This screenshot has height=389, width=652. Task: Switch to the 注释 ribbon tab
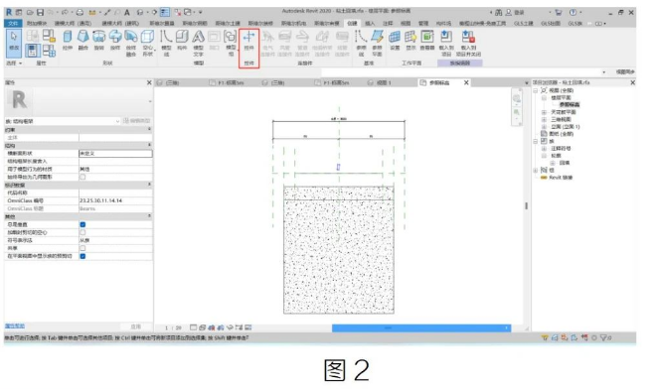(x=388, y=23)
